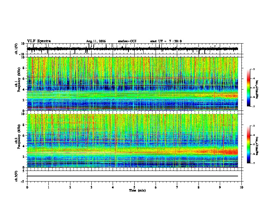Image resolution: width=272 pixels, height=210 pixels.
Task: Click the time axis tick label "7"
Action: [177, 187]
